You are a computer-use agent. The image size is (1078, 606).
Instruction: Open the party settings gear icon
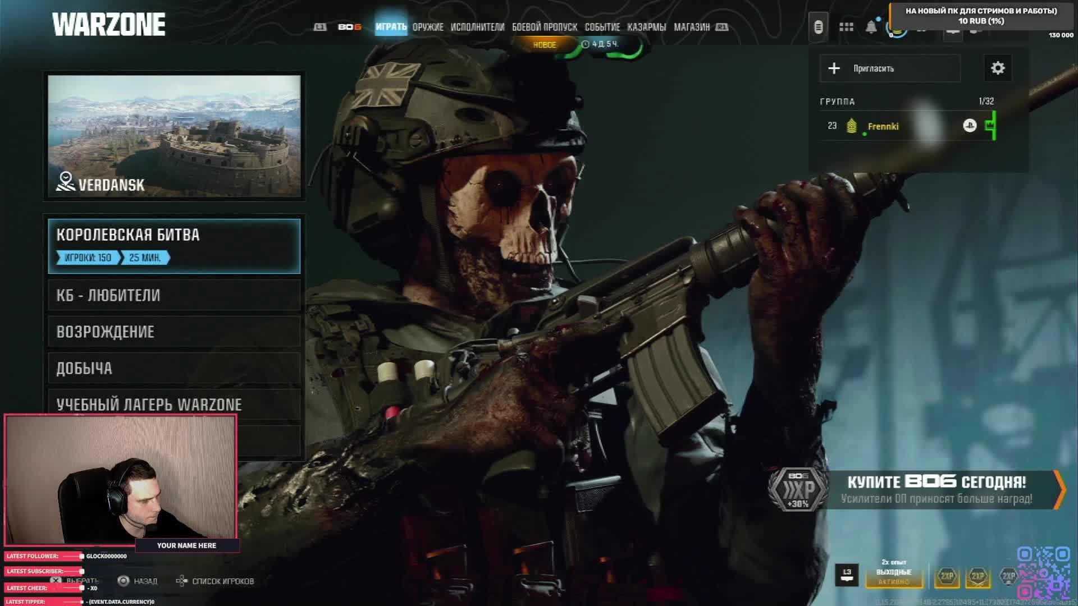coord(998,68)
